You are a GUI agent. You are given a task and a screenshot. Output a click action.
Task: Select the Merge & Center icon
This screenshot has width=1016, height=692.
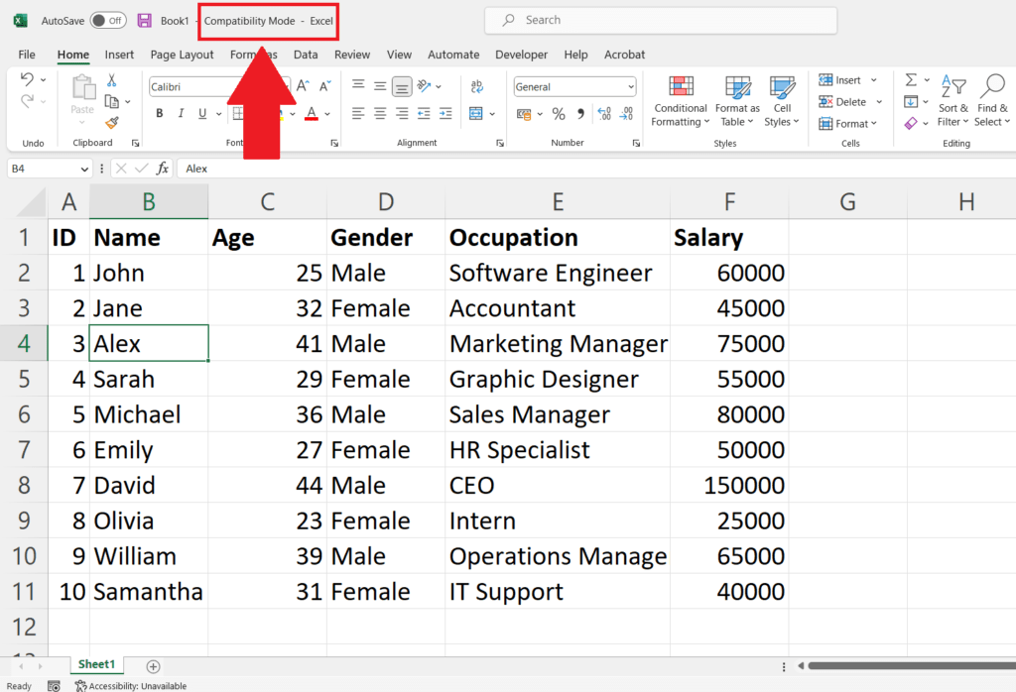point(476,114)
